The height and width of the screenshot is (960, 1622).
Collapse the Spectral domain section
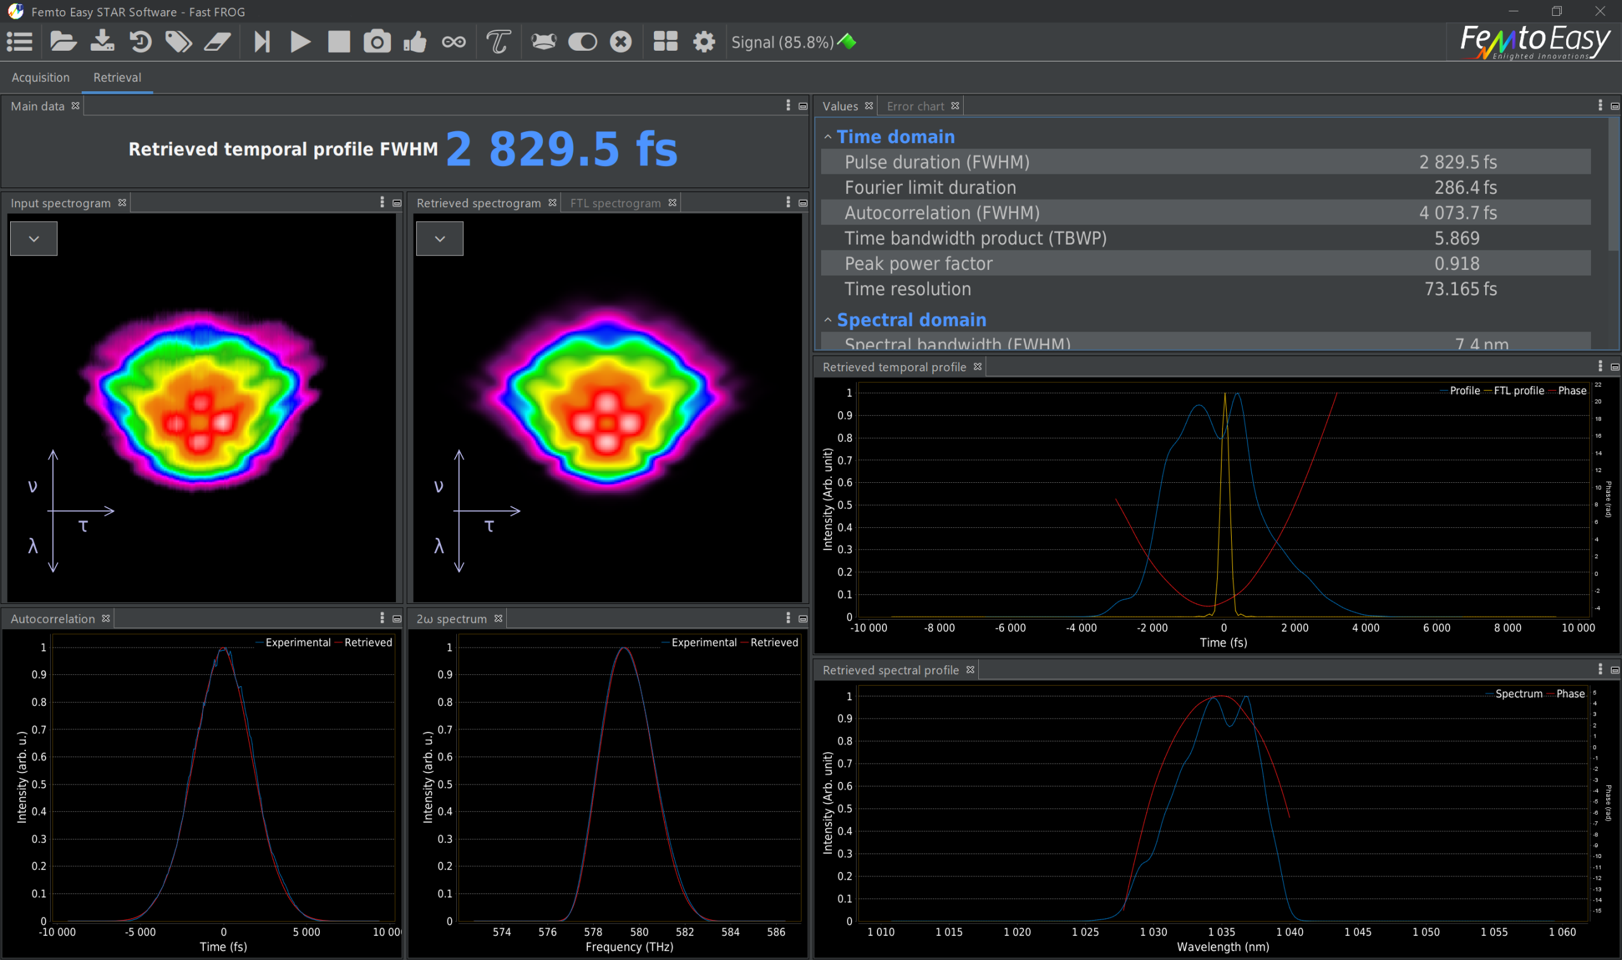tap(828, 320)
